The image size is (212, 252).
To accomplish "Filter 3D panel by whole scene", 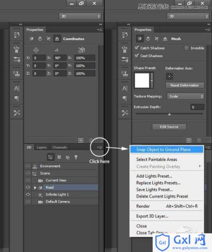I will point(50,157).
